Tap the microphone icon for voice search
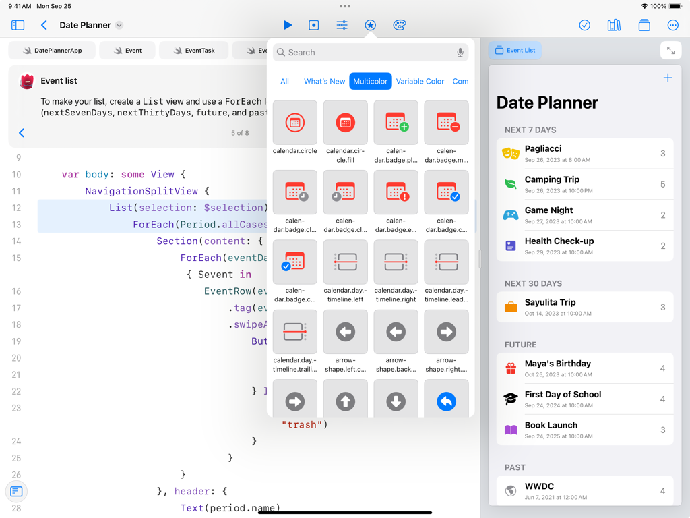This screenshot has height=518, width=690. (460, 52)
